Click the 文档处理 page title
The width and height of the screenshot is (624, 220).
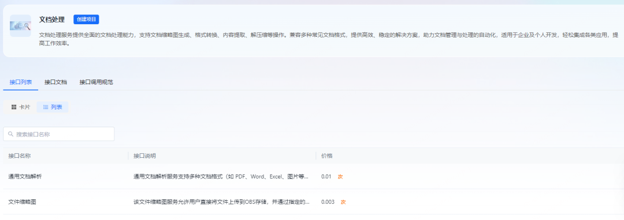52,20
